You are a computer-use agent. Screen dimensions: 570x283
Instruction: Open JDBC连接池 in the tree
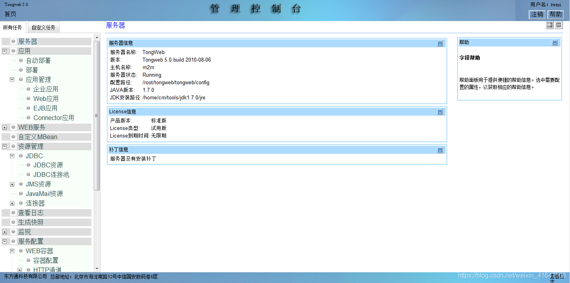coord(51,174)
